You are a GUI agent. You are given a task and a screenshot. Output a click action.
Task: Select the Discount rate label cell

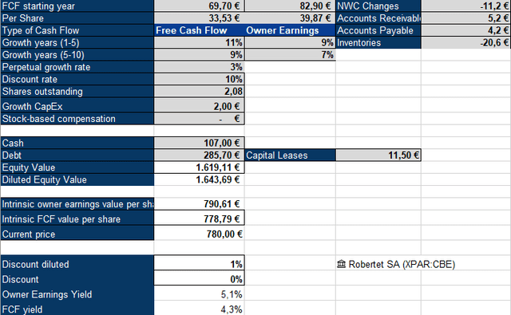tap(77, 79)
